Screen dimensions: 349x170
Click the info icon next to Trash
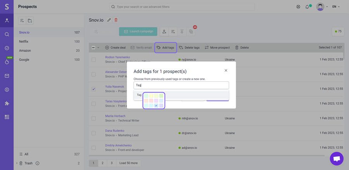37,163
